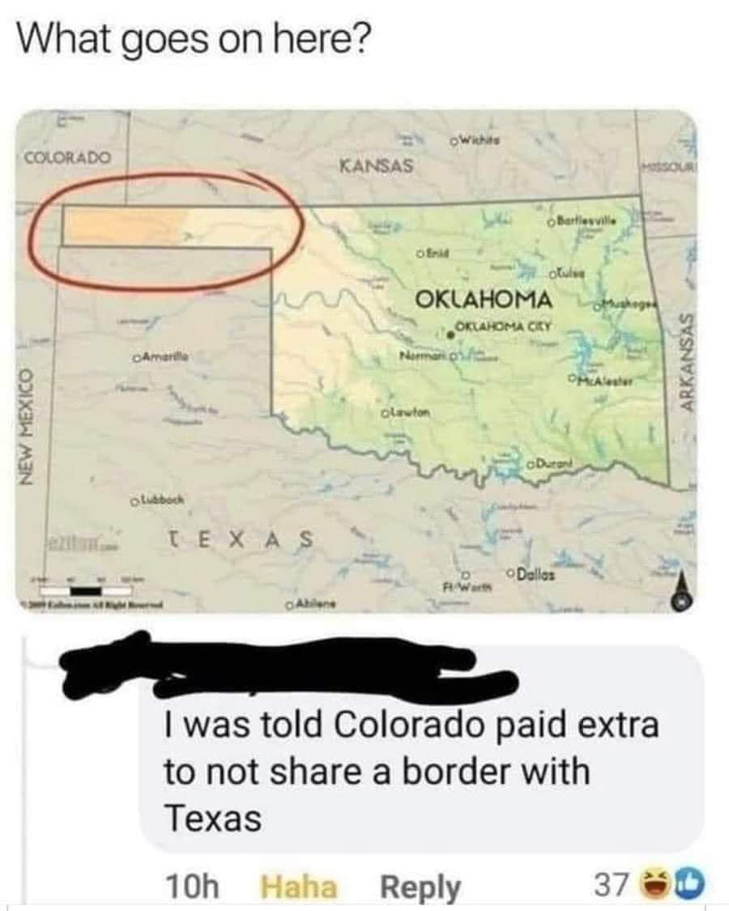Screen dimensions: 729x911
Task: Open the Oklahoma map image
Action: pyautogui.click(x=356, y=361)
